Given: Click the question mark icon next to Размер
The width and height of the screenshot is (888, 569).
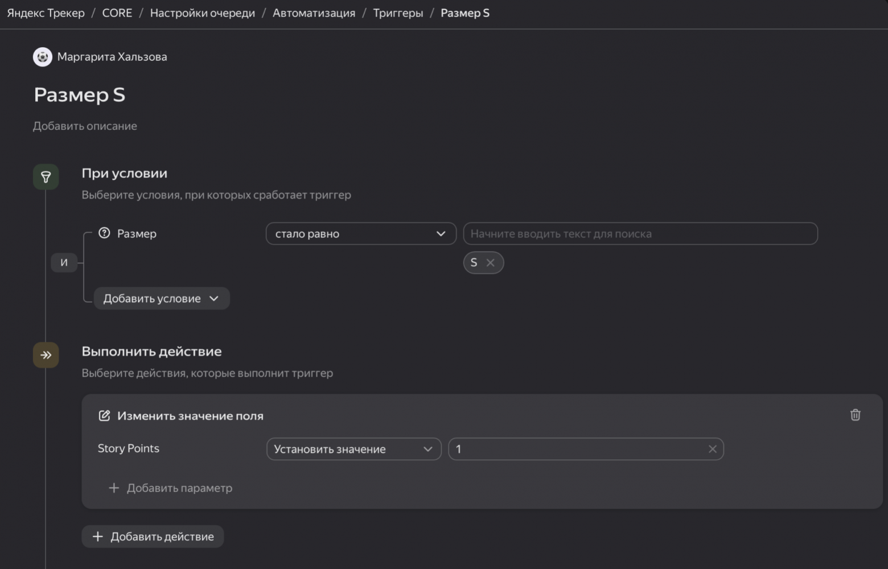Looking at the screenshot, I should [104, 233].
